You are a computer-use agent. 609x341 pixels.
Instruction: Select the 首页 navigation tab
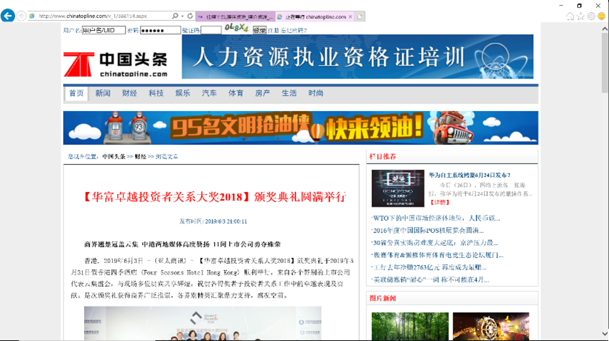(77, 93)
